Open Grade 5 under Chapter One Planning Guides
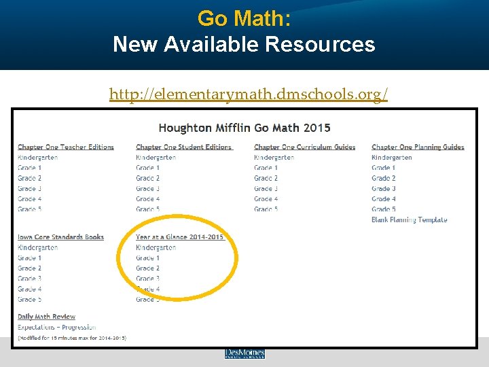489x367 pixels. point(384,209)
